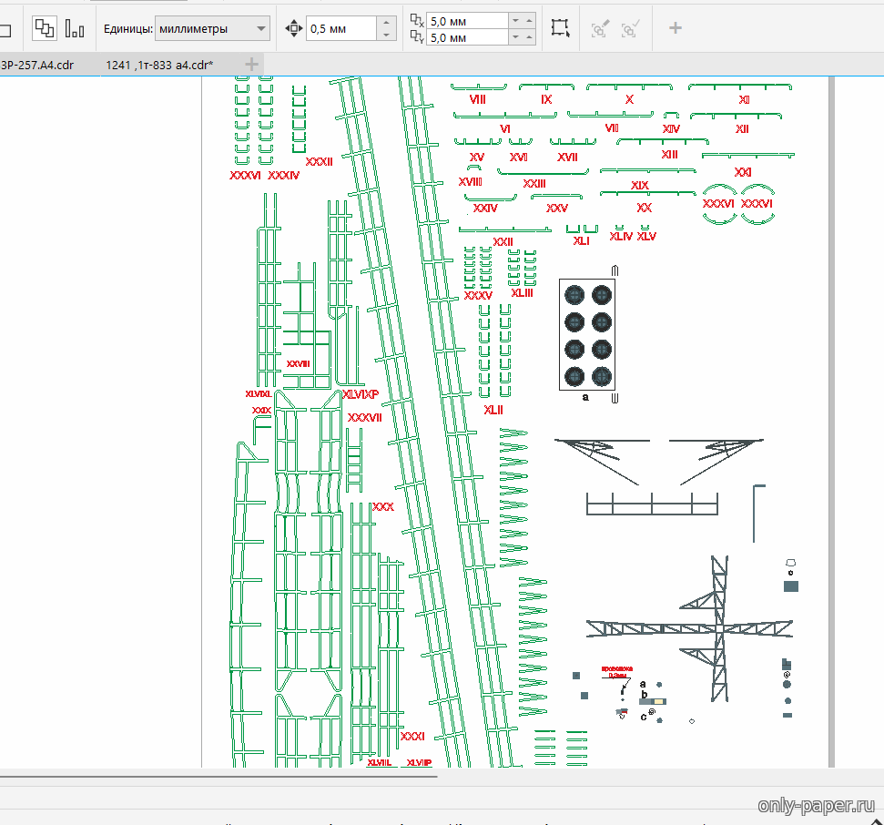The image size is (884, 825).
Task: Click the horizontal scrollbar below the canvas
Action: pyautogui.click(x=218, y=777)
